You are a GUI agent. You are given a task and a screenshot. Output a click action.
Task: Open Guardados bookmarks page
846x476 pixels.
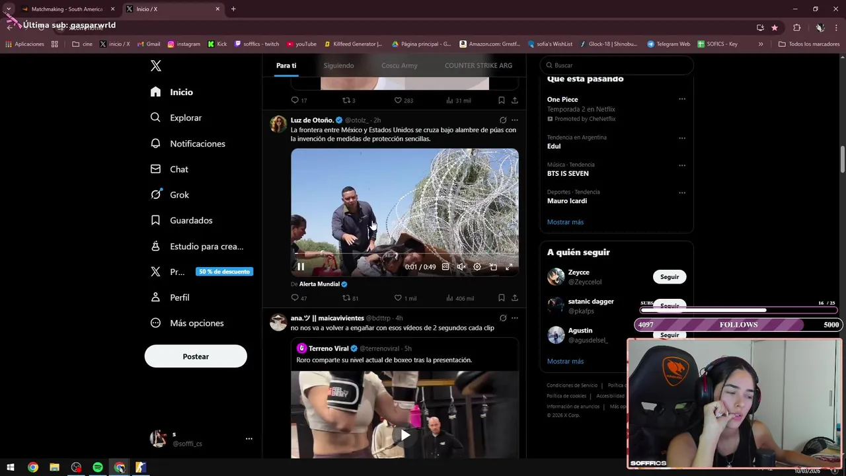pyautogui.click(x=181, y=220)
